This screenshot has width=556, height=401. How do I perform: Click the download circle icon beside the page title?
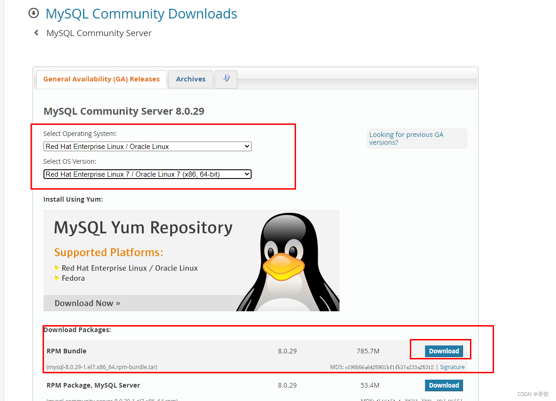point(34,13)
